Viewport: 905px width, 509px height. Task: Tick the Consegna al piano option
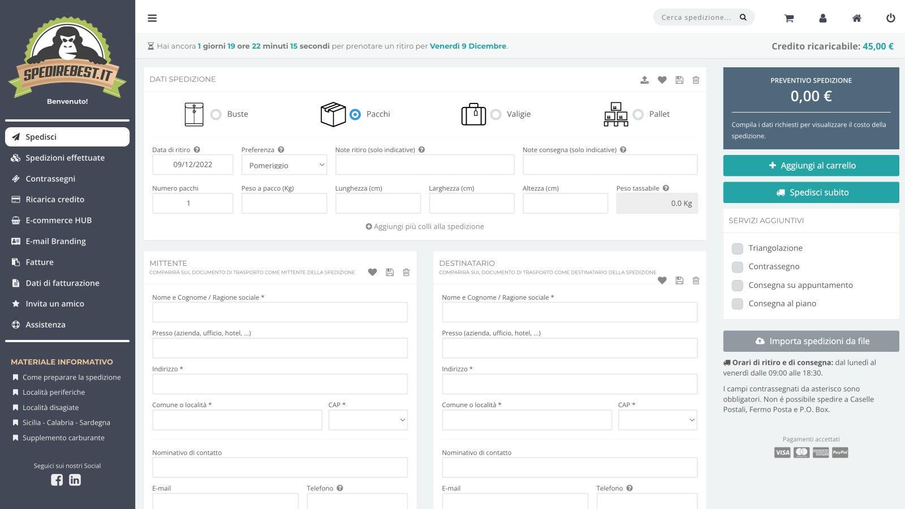[x=737, y=304]
